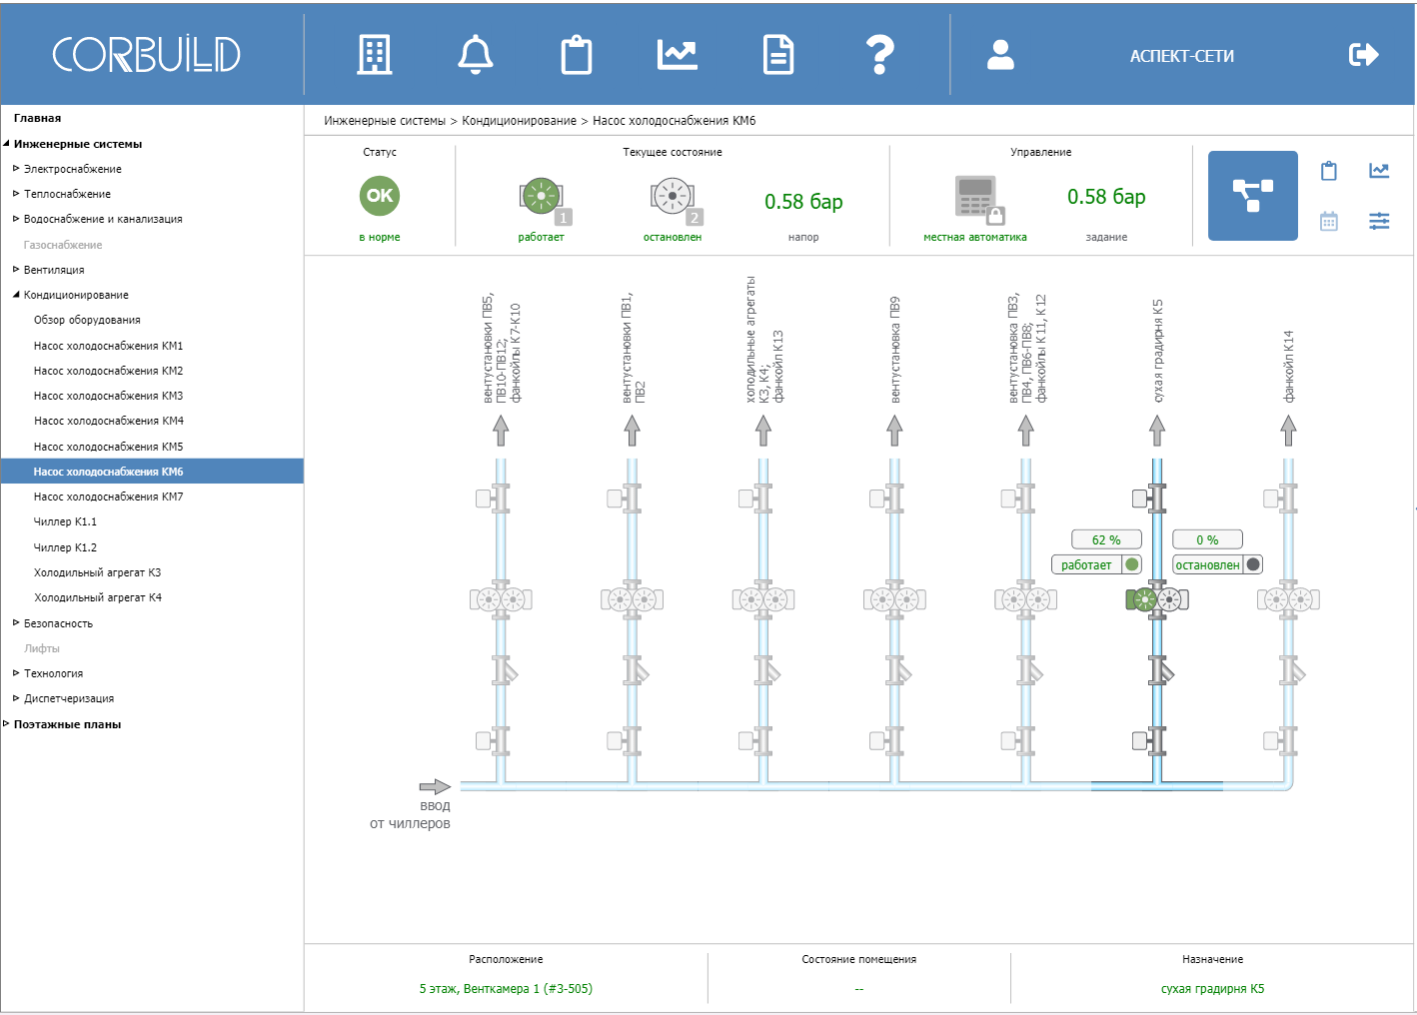1417x1015 pixels.
Task: Open the calendar schedule icon in panel
Action: [x=1329, y=221]
